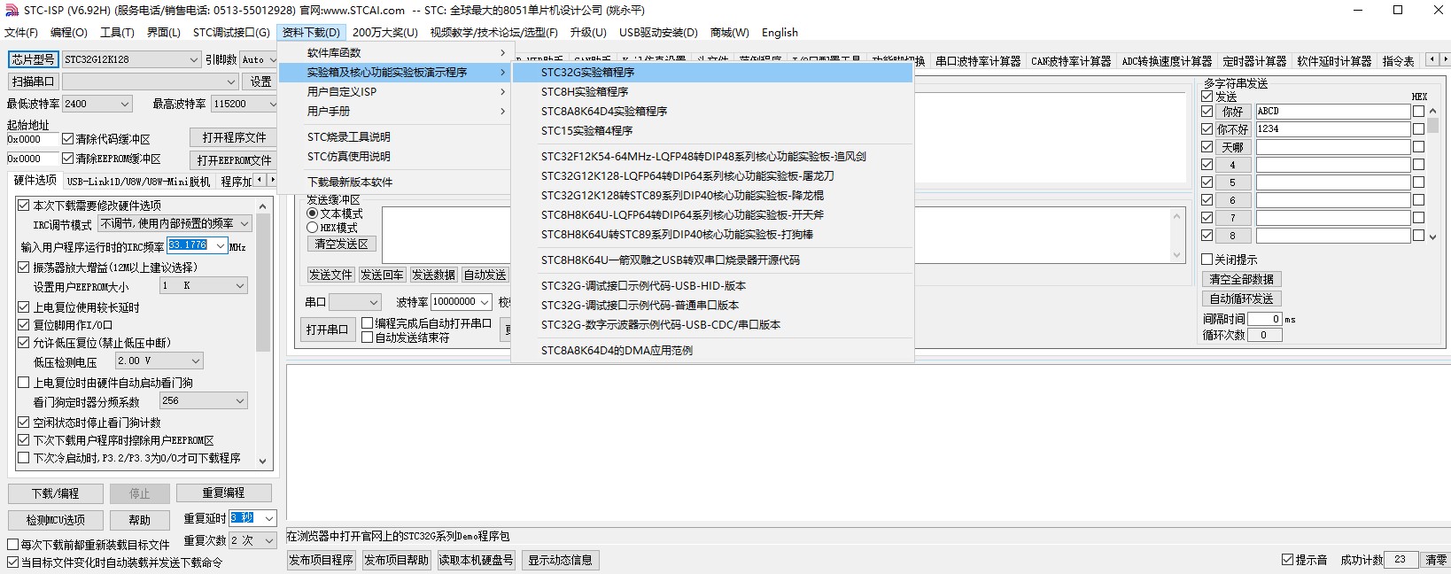Open STC调试接口(G) menu

(231, 33)
